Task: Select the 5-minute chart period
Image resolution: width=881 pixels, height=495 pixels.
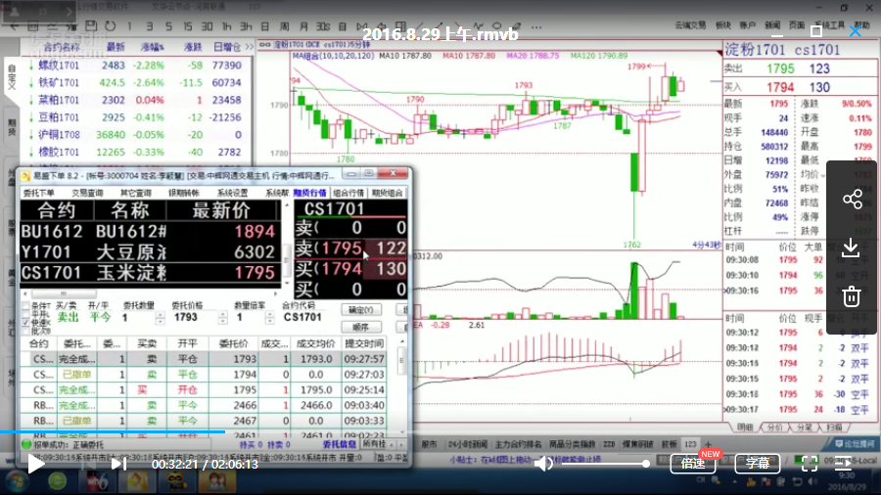Action: pyautogui.click(x=168, y=26)
